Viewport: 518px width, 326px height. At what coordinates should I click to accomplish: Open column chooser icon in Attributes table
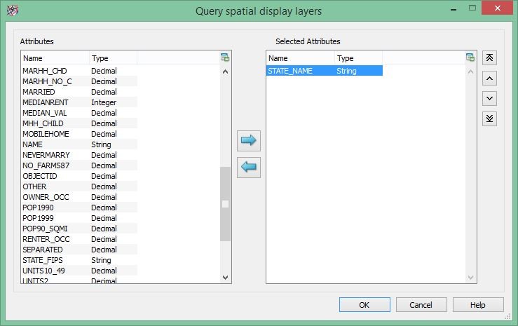[225, 58]
